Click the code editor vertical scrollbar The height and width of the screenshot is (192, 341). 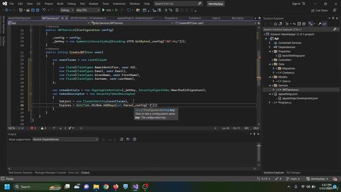pos(258,76)
